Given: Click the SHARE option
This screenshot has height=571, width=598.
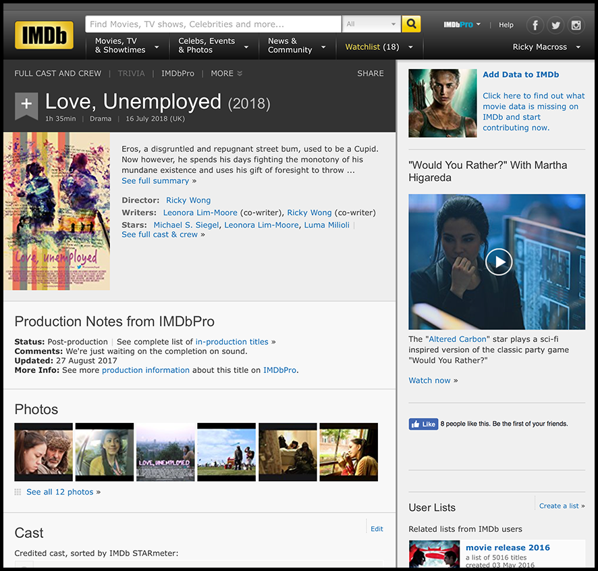Looking at the screenshot, I should tap(371, 74).
